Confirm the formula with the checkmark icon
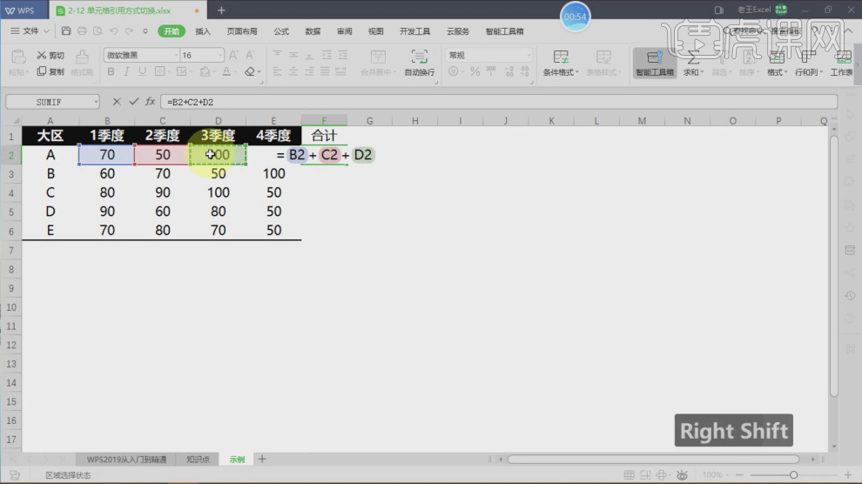Screen dimensions: 862x484 [133, 102]
